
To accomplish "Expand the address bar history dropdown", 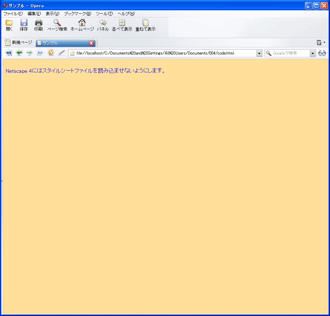I will (259, 54).
